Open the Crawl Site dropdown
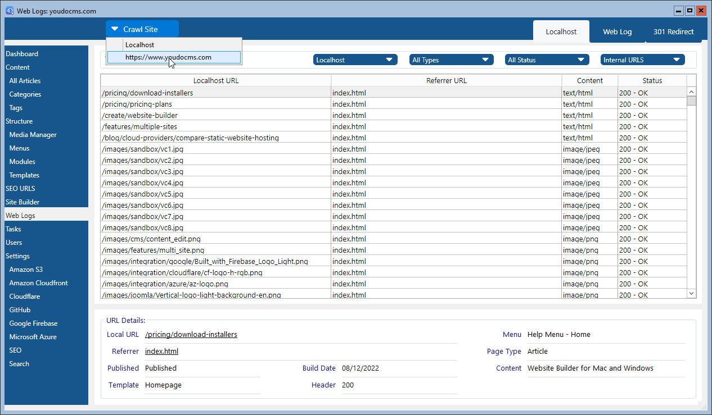The height and width of the screenshot is (415, 712). coord(142,29)
